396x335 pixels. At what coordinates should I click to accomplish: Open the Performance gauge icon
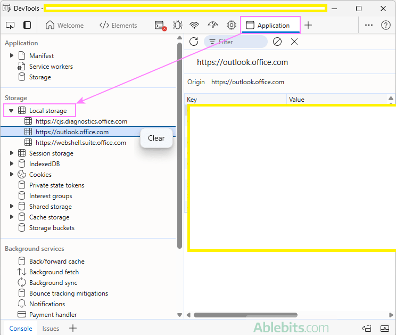(213, 25)
